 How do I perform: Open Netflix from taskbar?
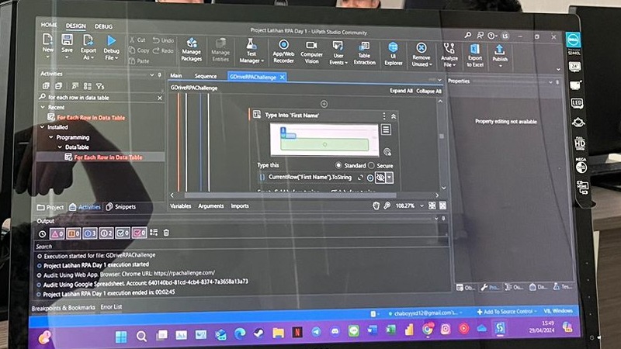(x=297, y=333)
